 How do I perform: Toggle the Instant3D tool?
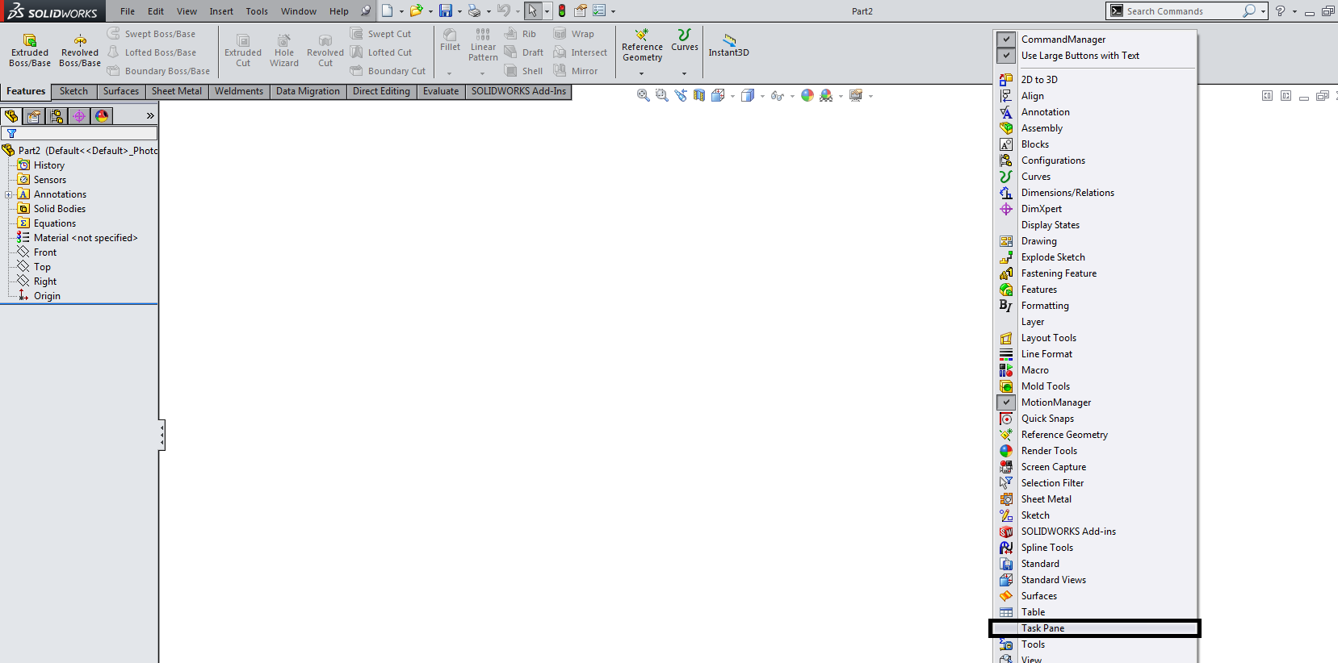coord(728,45)
